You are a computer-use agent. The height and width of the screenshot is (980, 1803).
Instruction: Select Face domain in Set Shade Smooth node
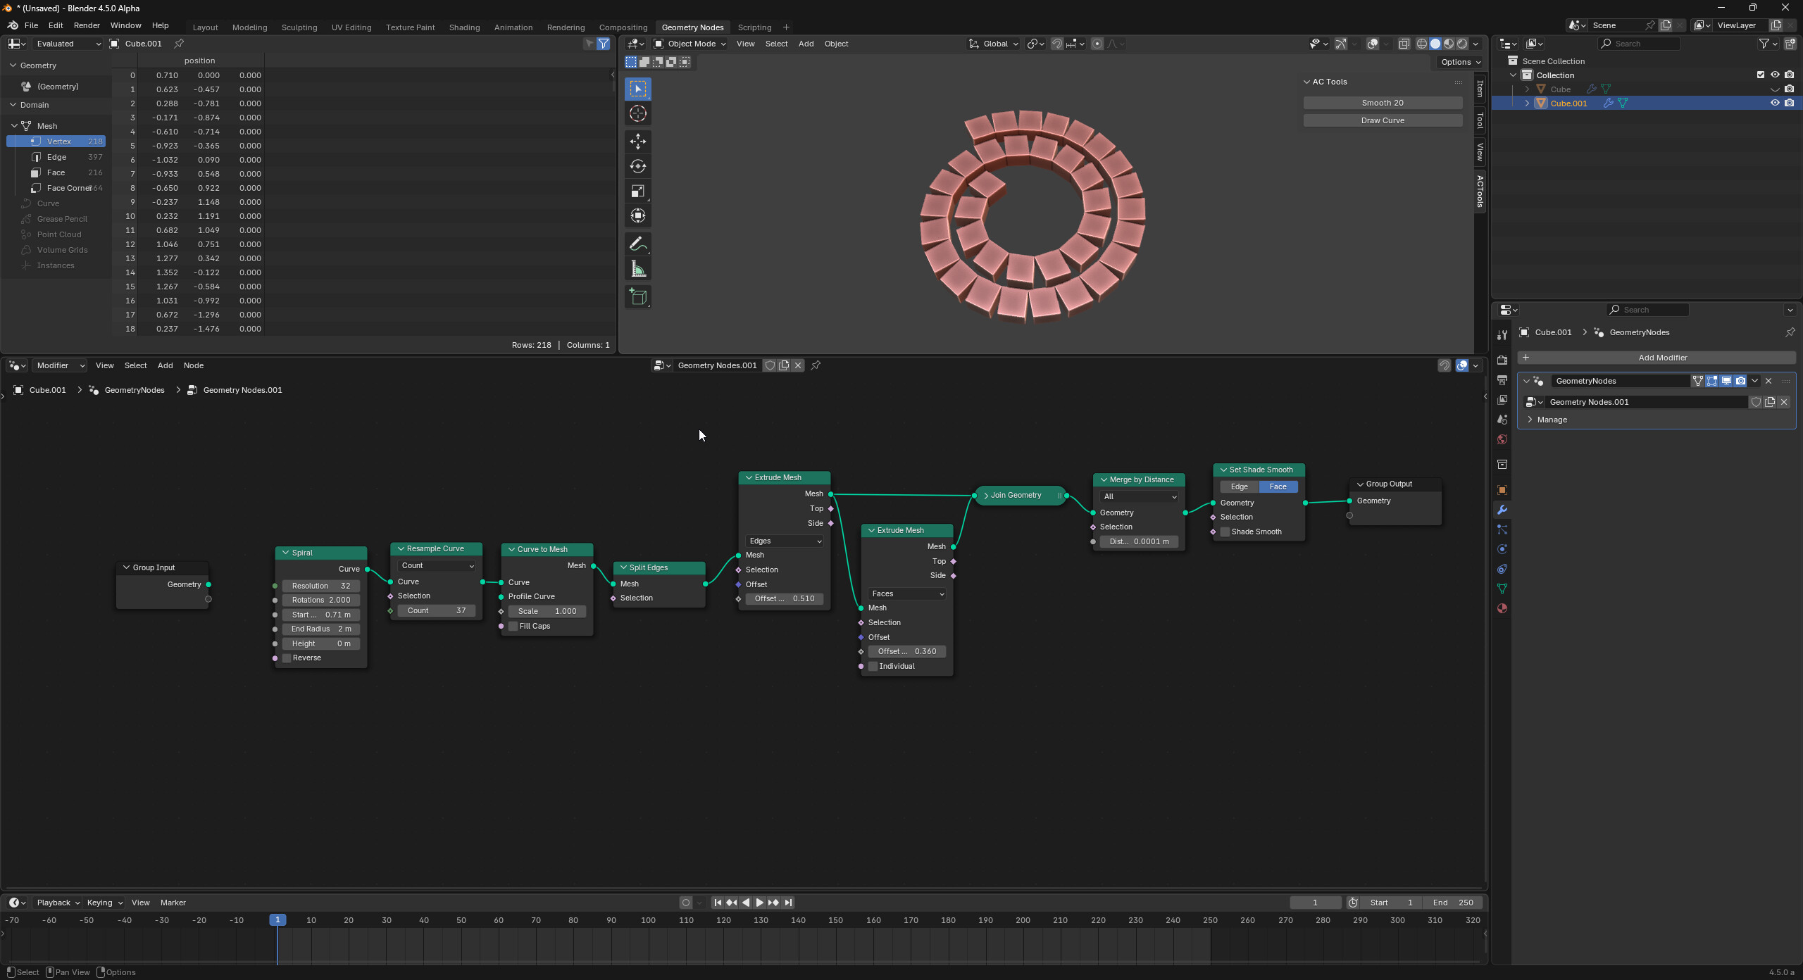[x=1278, y=487]
